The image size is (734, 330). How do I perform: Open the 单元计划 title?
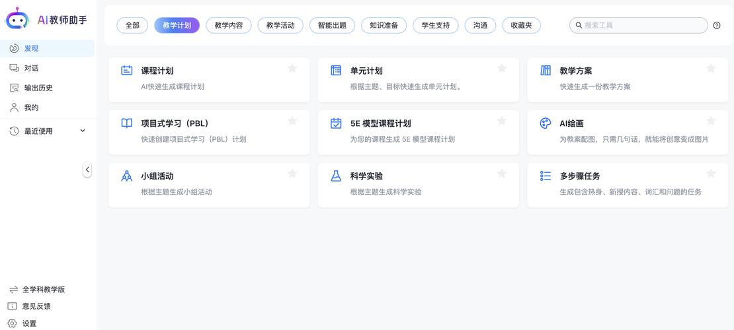(366, 71)
